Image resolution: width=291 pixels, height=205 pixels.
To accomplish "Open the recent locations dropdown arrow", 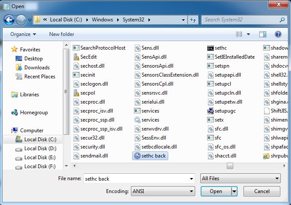I will click(x=30, y=20).
